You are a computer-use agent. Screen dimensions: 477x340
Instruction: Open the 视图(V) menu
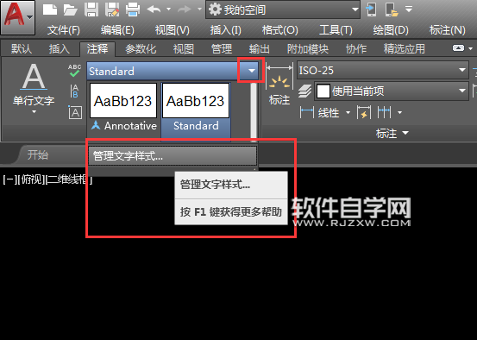(x=173, y=30)
